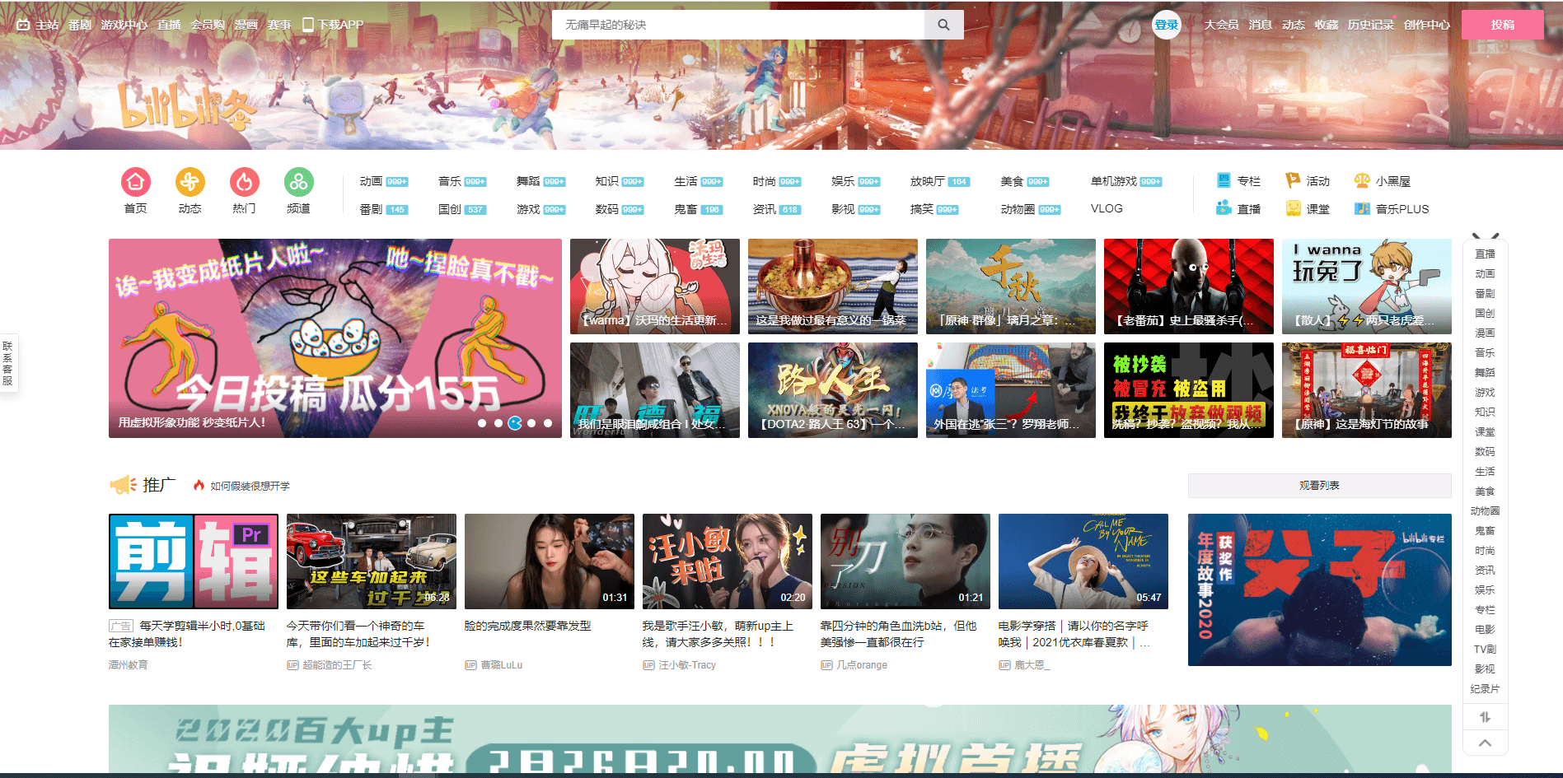This screenshot has height=778, width=1563.
Task: Open the 2020百大up主 banner
Action: (x=780, y=739)
